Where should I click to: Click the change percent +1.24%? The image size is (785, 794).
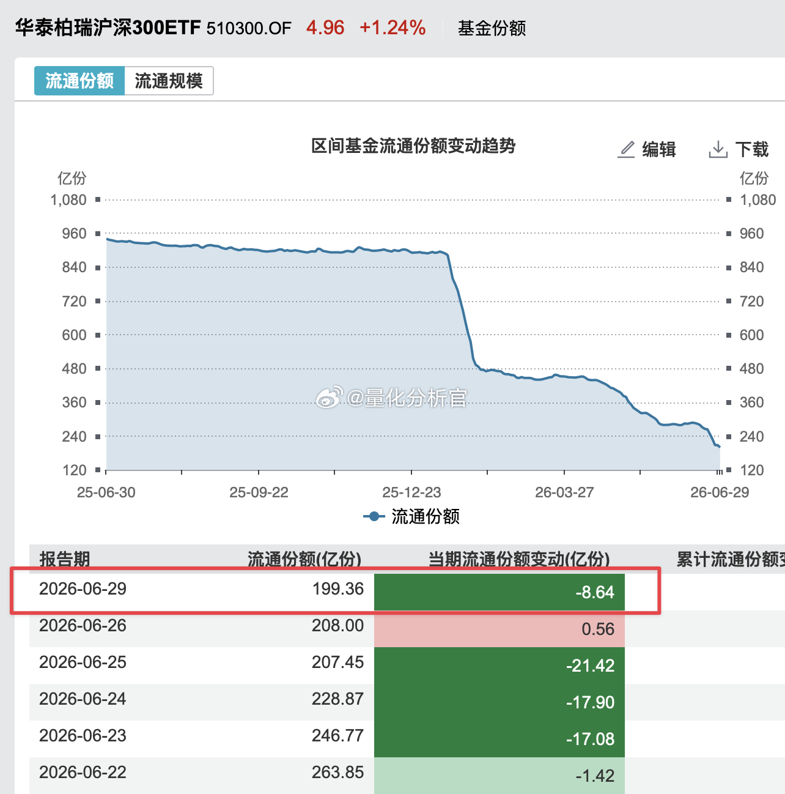point(392,28)
